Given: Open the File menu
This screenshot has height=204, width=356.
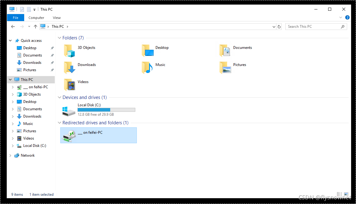Looking at the screenshot, I should pos(15,18).
